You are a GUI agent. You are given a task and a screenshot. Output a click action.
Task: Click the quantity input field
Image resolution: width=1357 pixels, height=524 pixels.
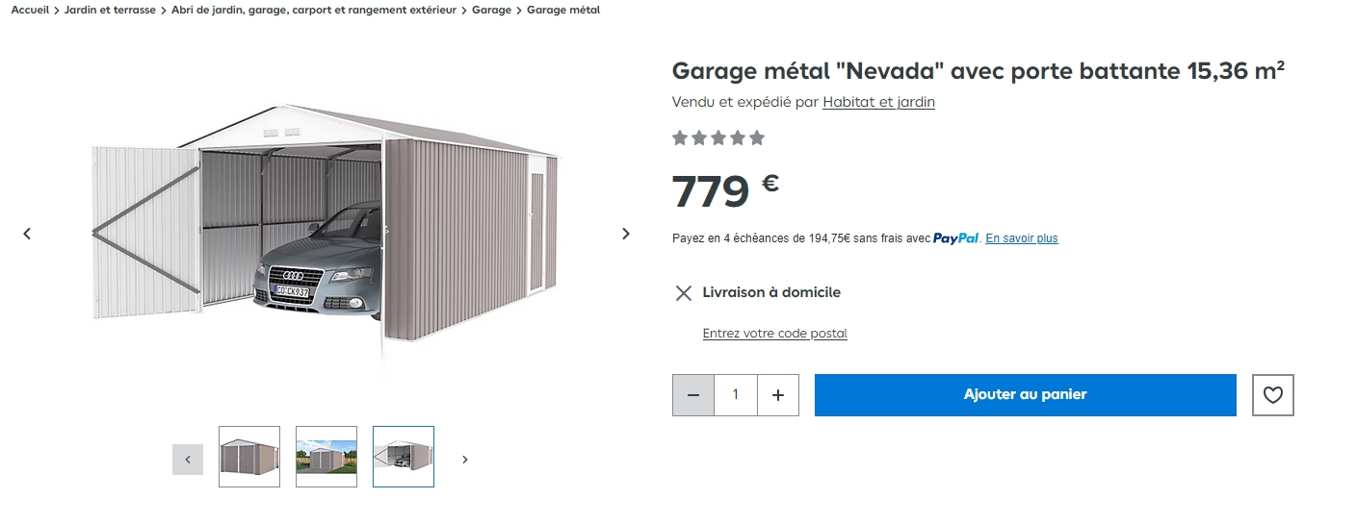point(736,395)
